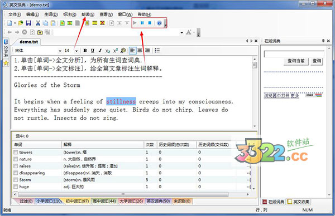Screen dimensions: 335x216
Task: Click the 查询当前 button in dictionary panel
Action: click(296, 61)
